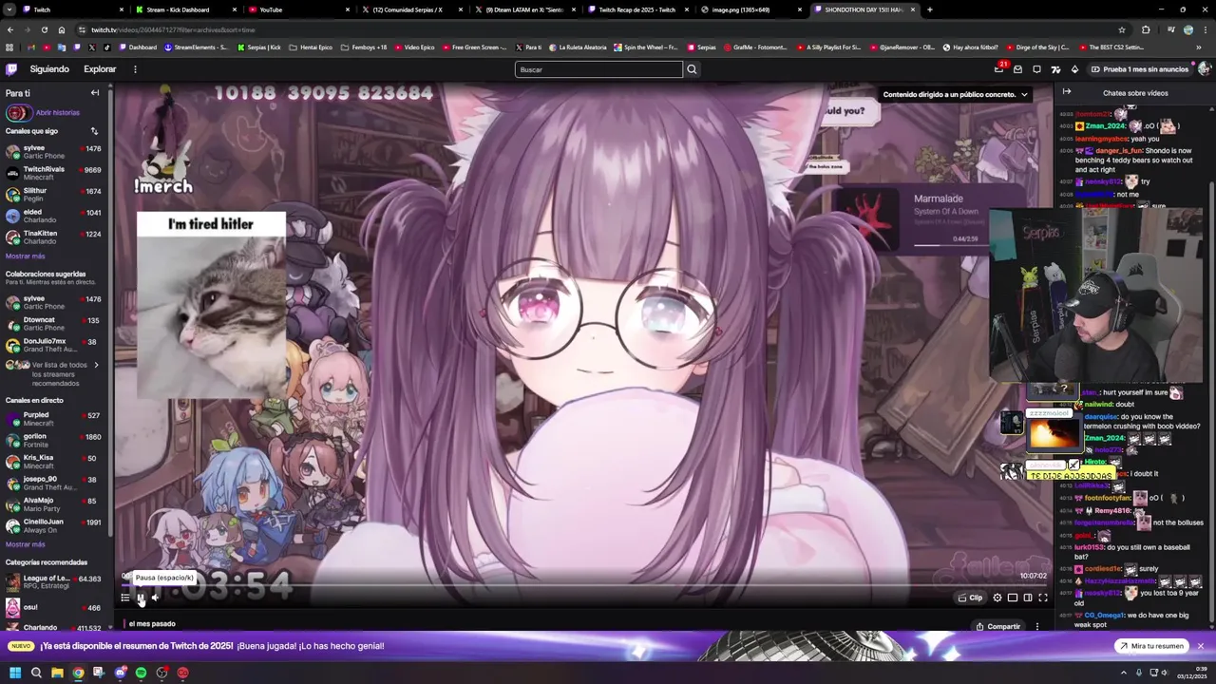Collapse the left sidebar arrow
This screenshot has width=1216, height=684.
click(95, 93)
